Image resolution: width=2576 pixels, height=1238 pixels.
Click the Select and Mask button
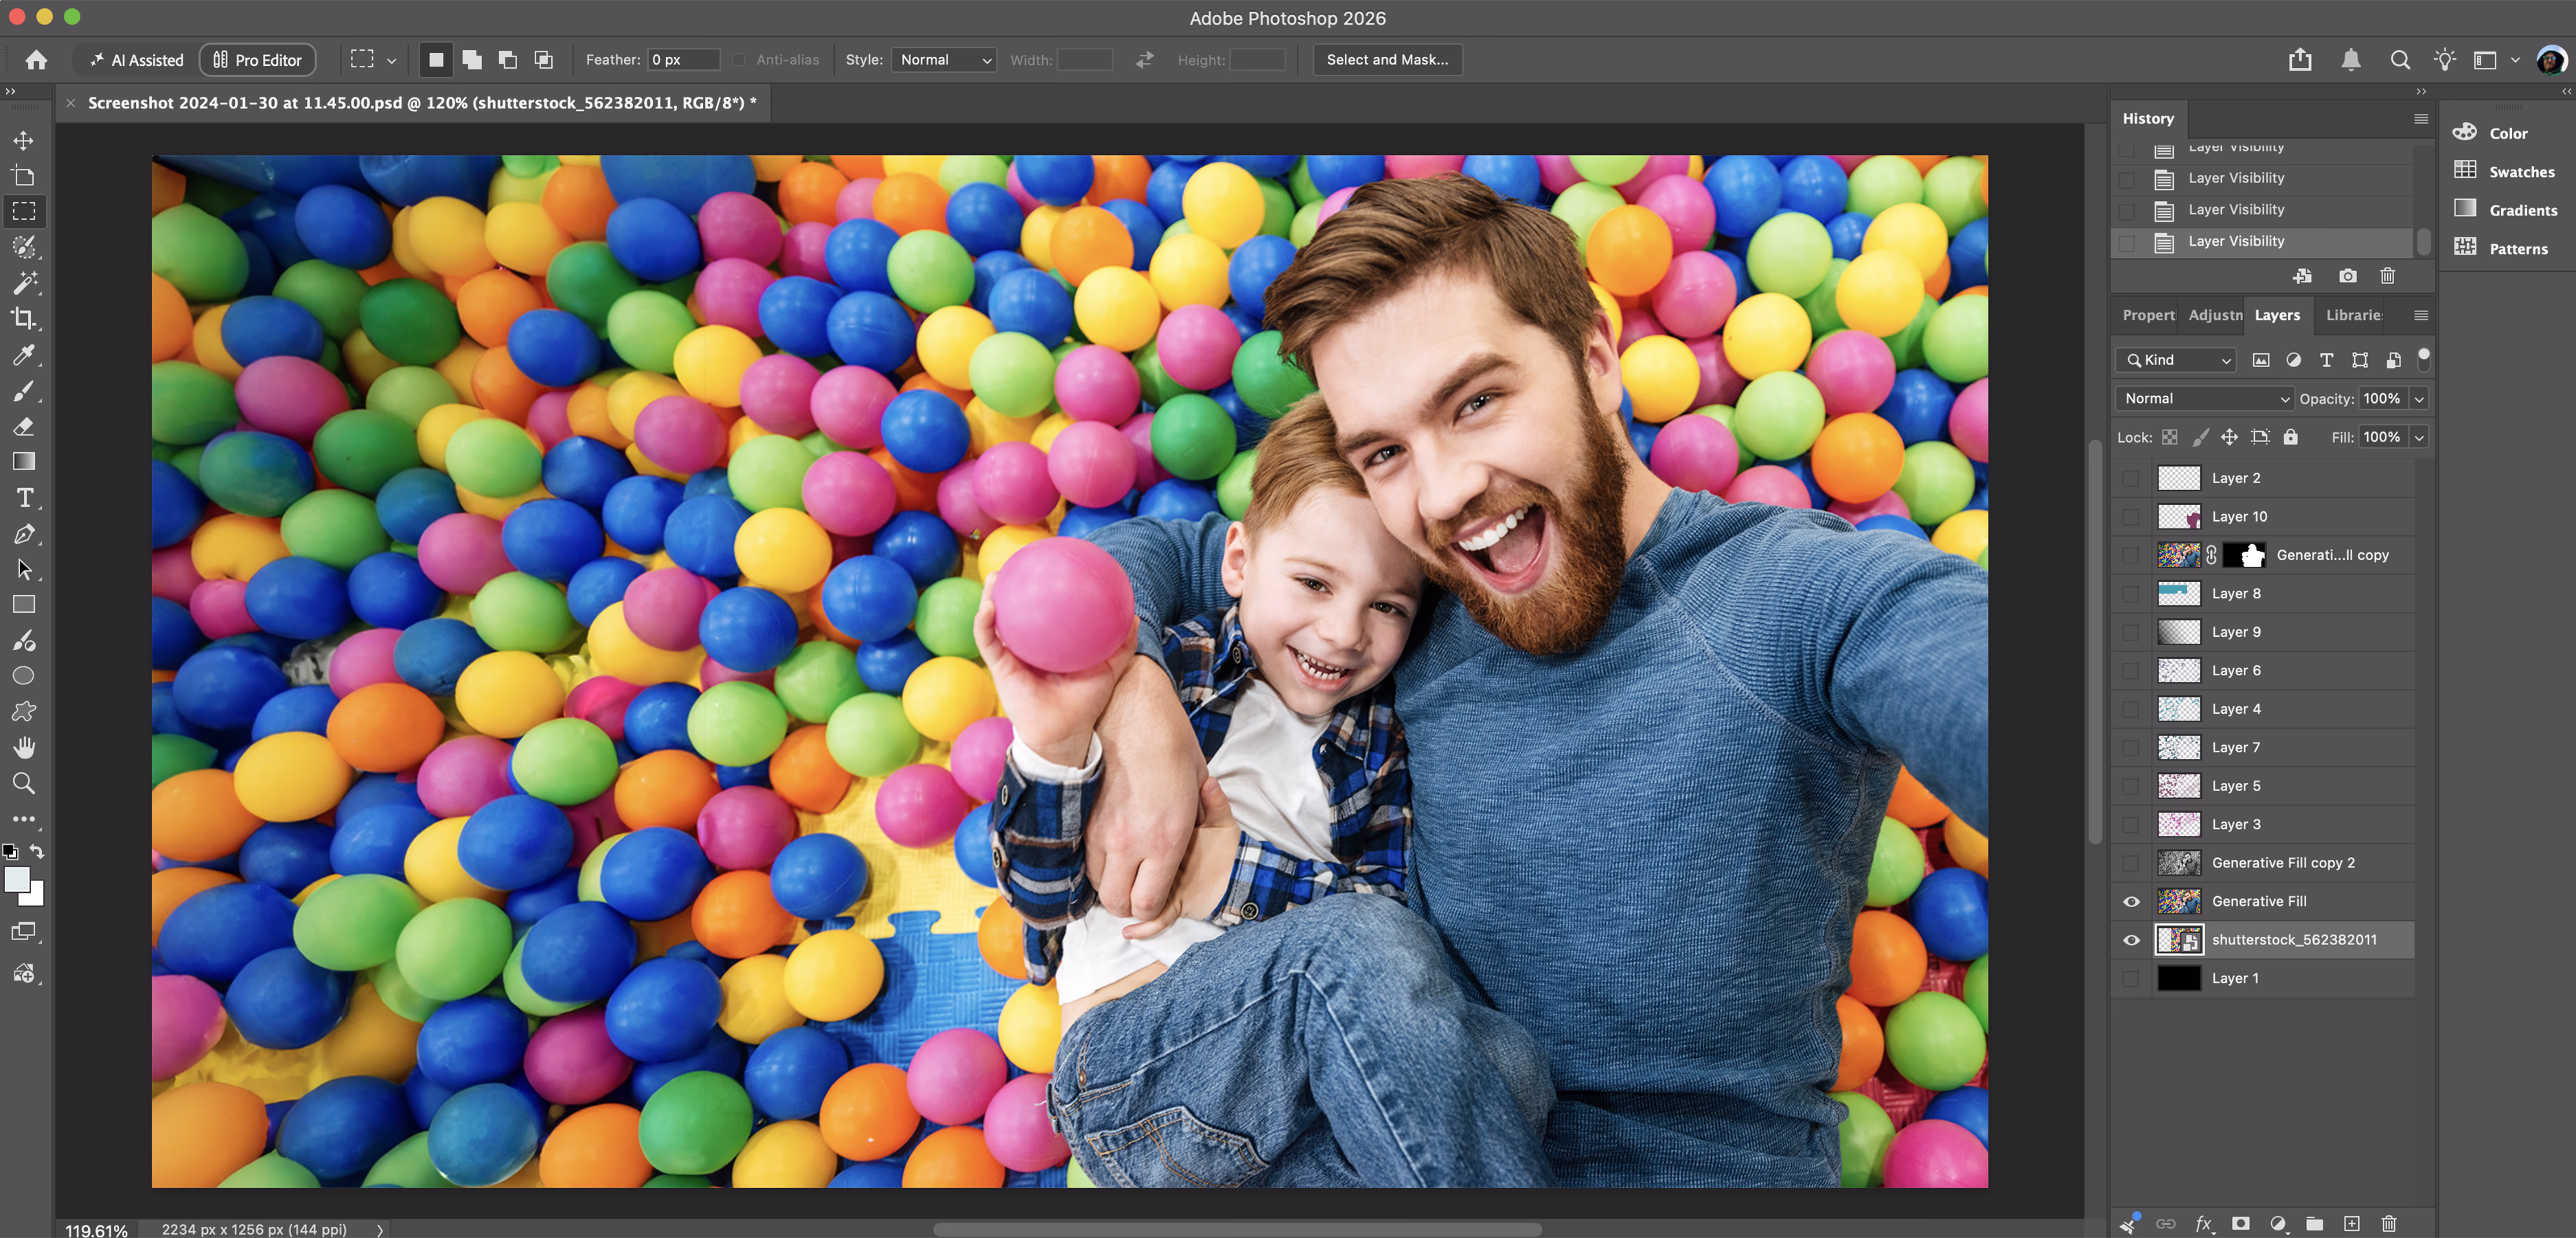tap(1387, 60)
